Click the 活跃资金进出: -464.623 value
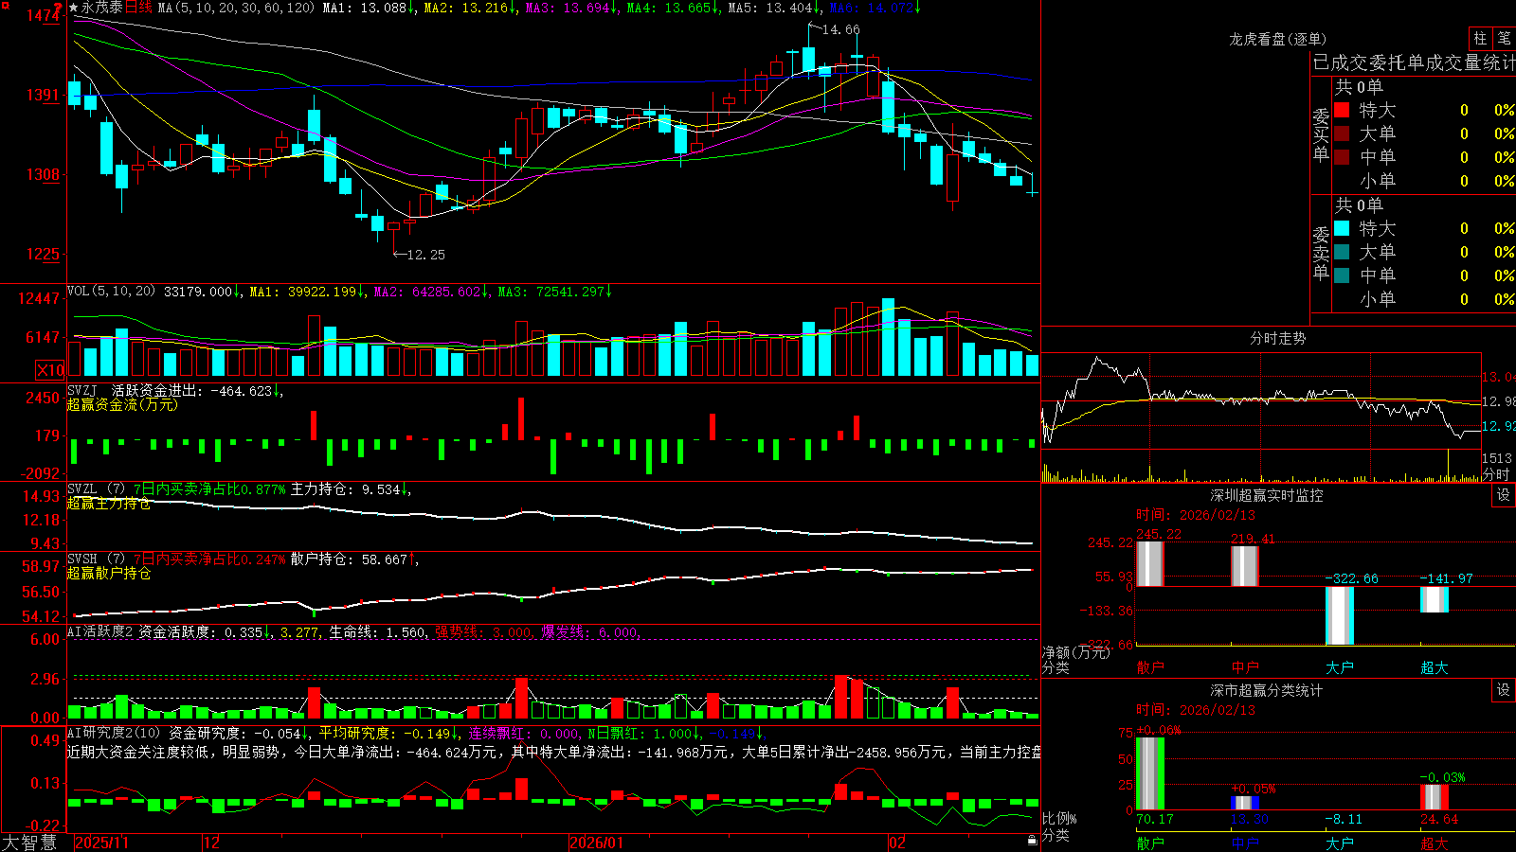The image size is (1516, 852). coord(196,390)
